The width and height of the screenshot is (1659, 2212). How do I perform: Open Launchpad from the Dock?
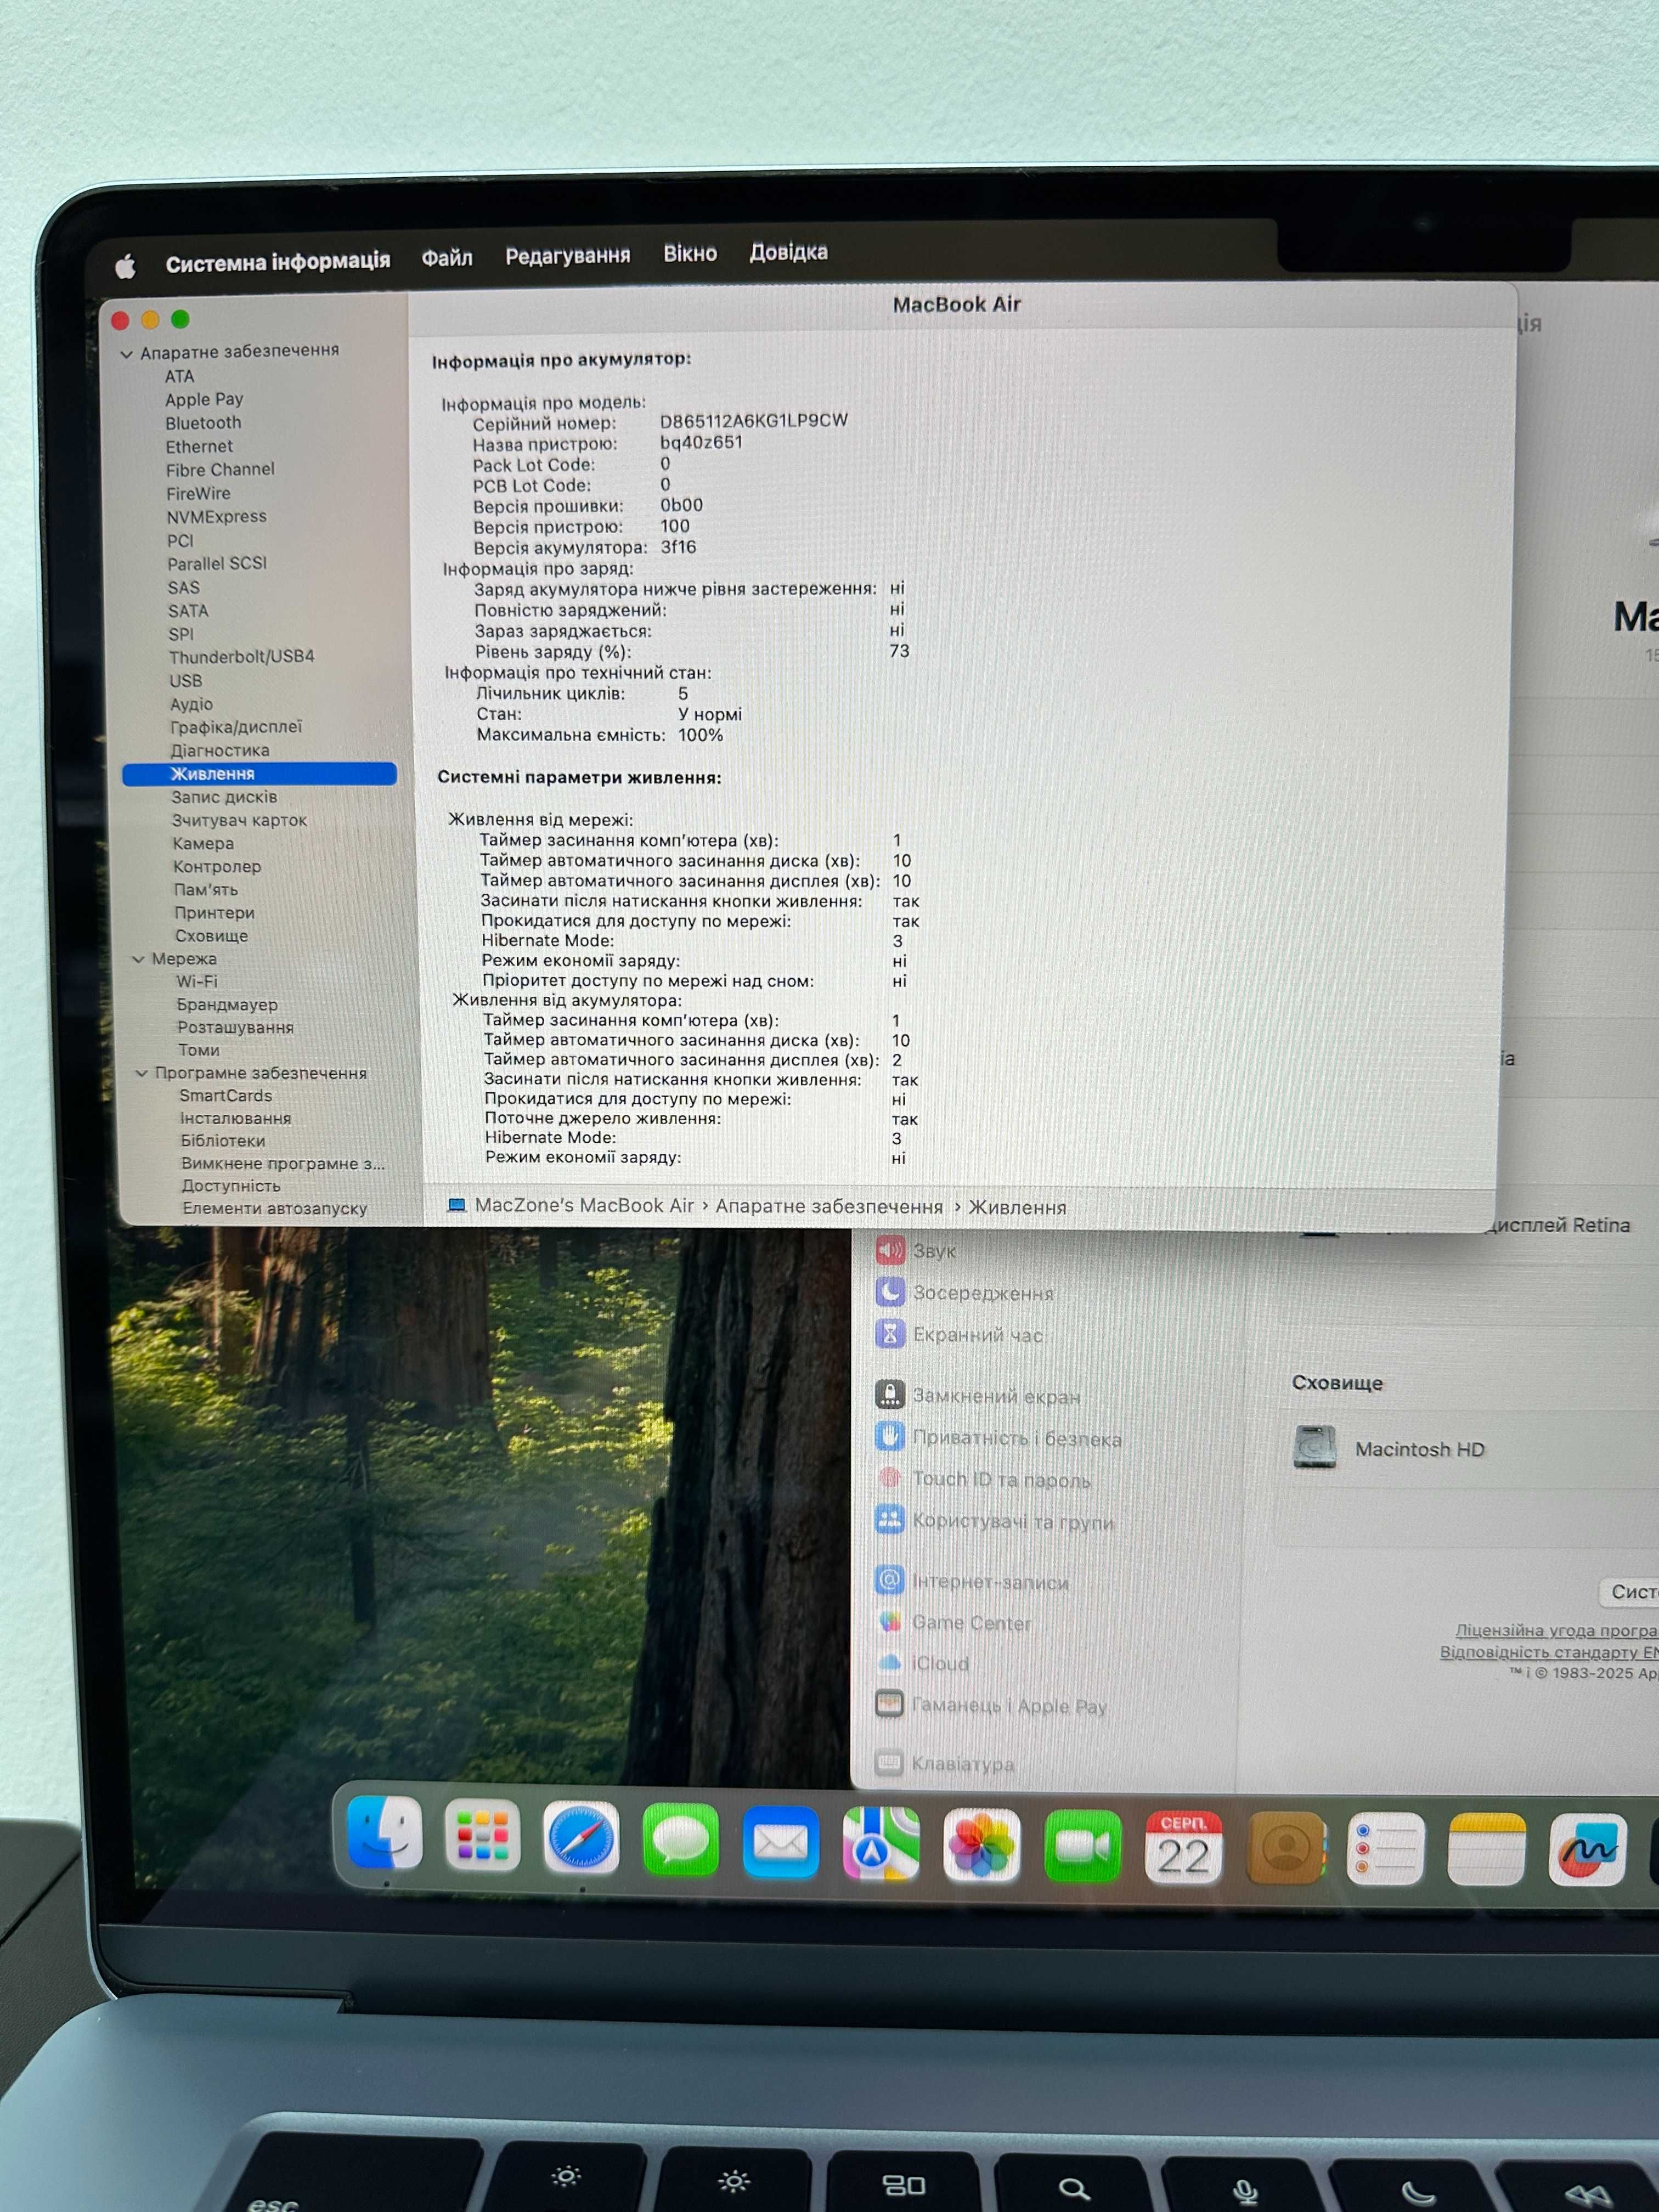483,1836
